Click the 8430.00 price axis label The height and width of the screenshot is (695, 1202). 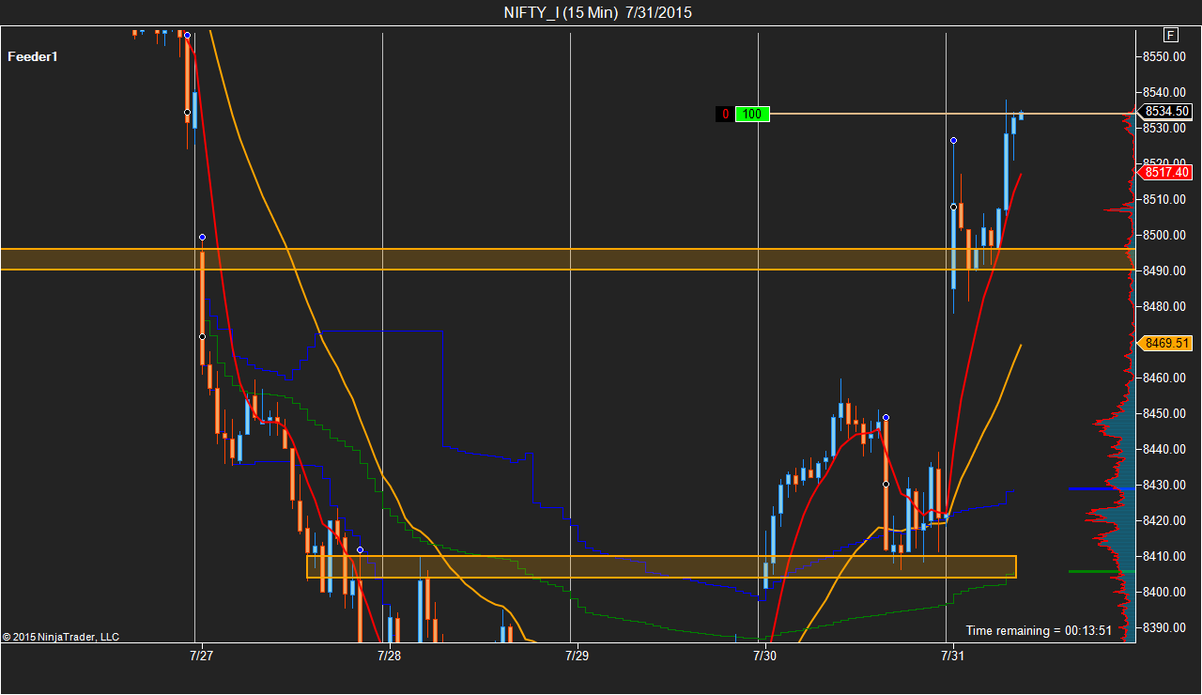(1165, 485)
